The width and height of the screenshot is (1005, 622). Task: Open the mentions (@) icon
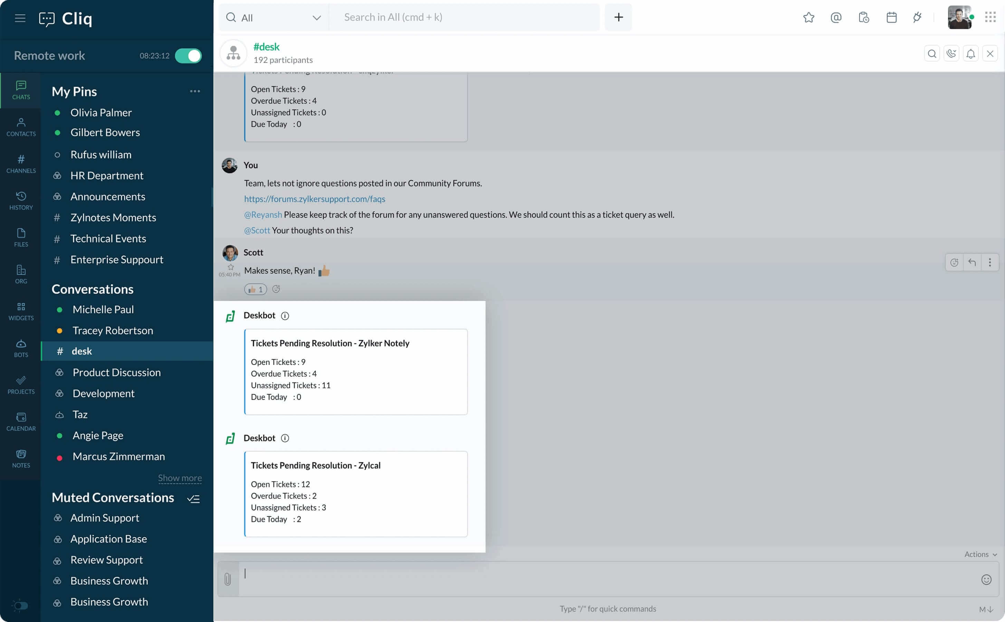(x=836, y=17)
